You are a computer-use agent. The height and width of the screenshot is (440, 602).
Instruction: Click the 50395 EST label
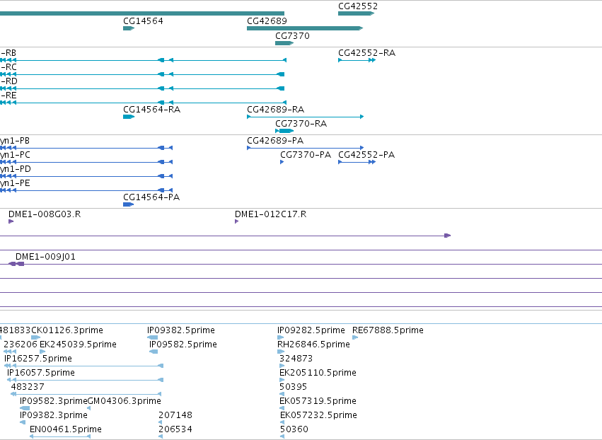click(x=294, y=387)
